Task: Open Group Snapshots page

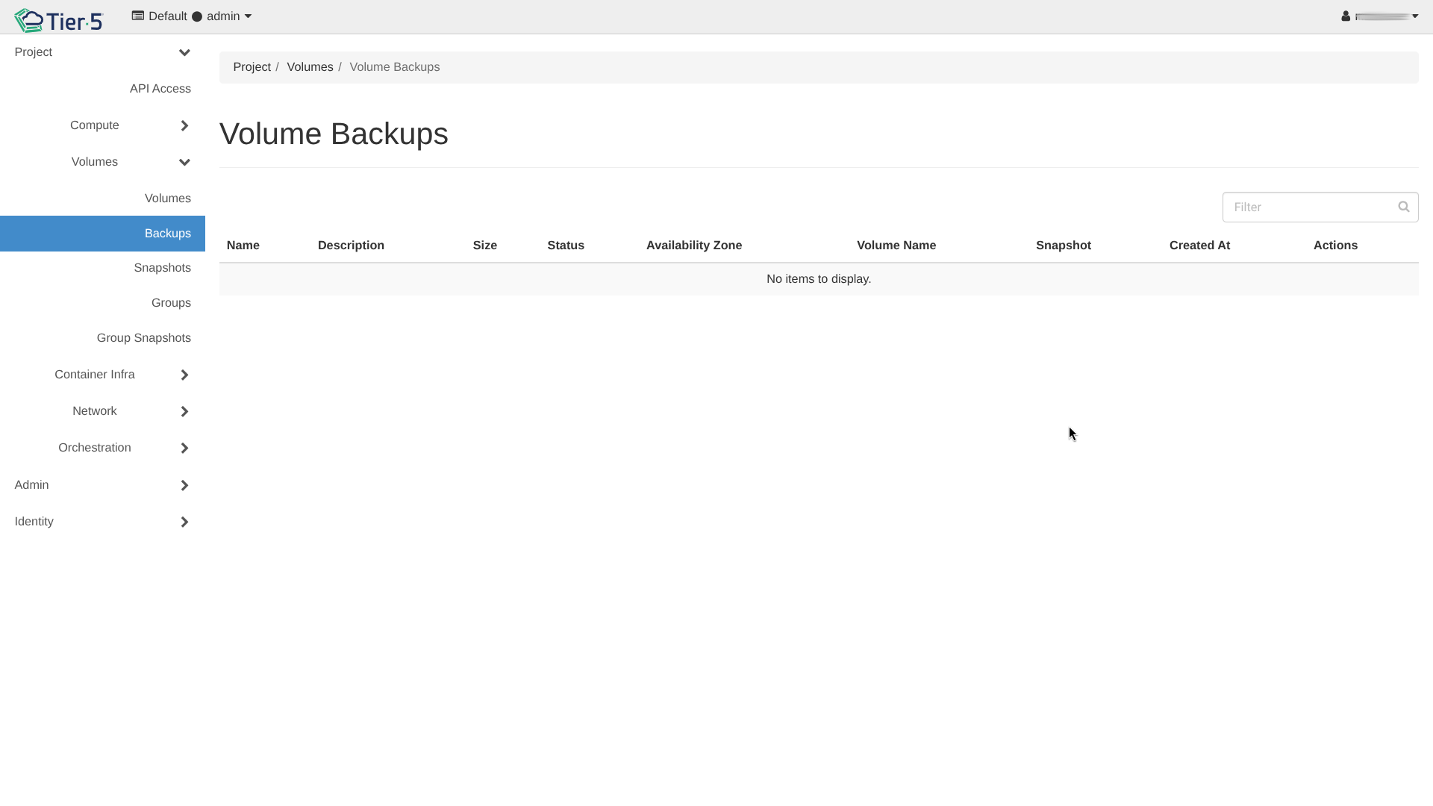Action: 143,338
